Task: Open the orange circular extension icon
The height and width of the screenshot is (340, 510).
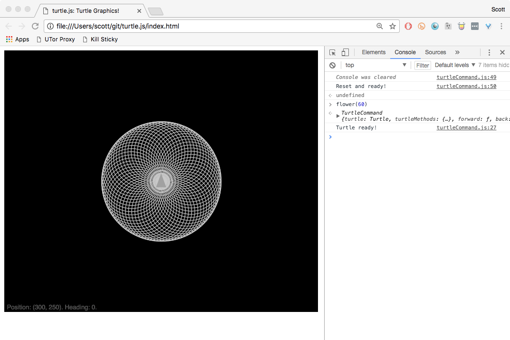Action: pos(422,26)
